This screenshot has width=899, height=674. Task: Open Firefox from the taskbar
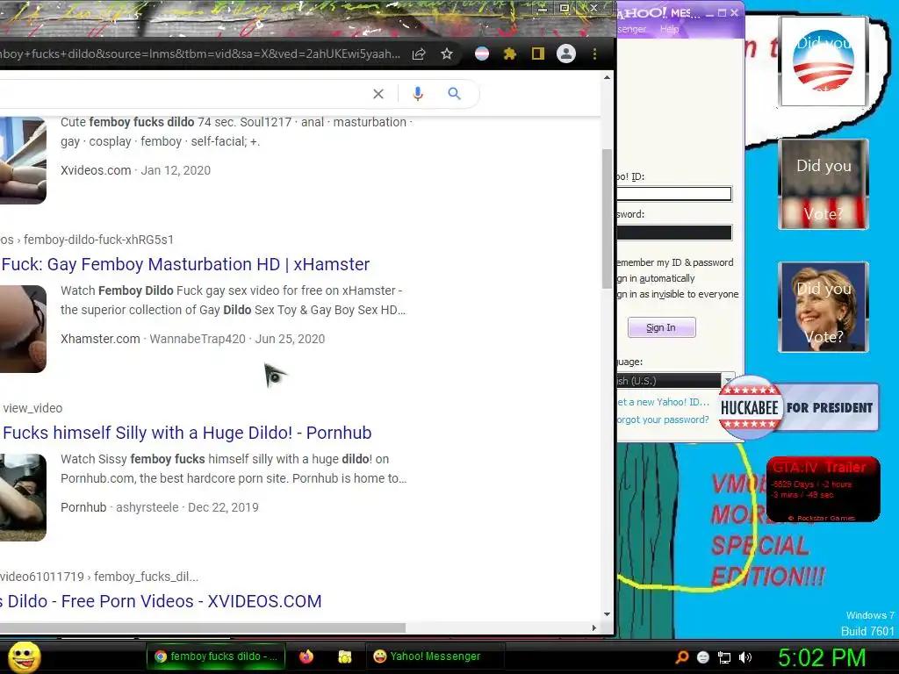click(x=306, y=656)
